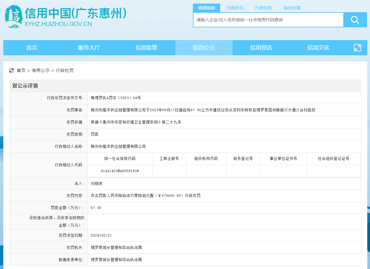Viewport: 370px width, 269px height.
Task: Click the 双公示详情 section heading
Action: (25, 86)
